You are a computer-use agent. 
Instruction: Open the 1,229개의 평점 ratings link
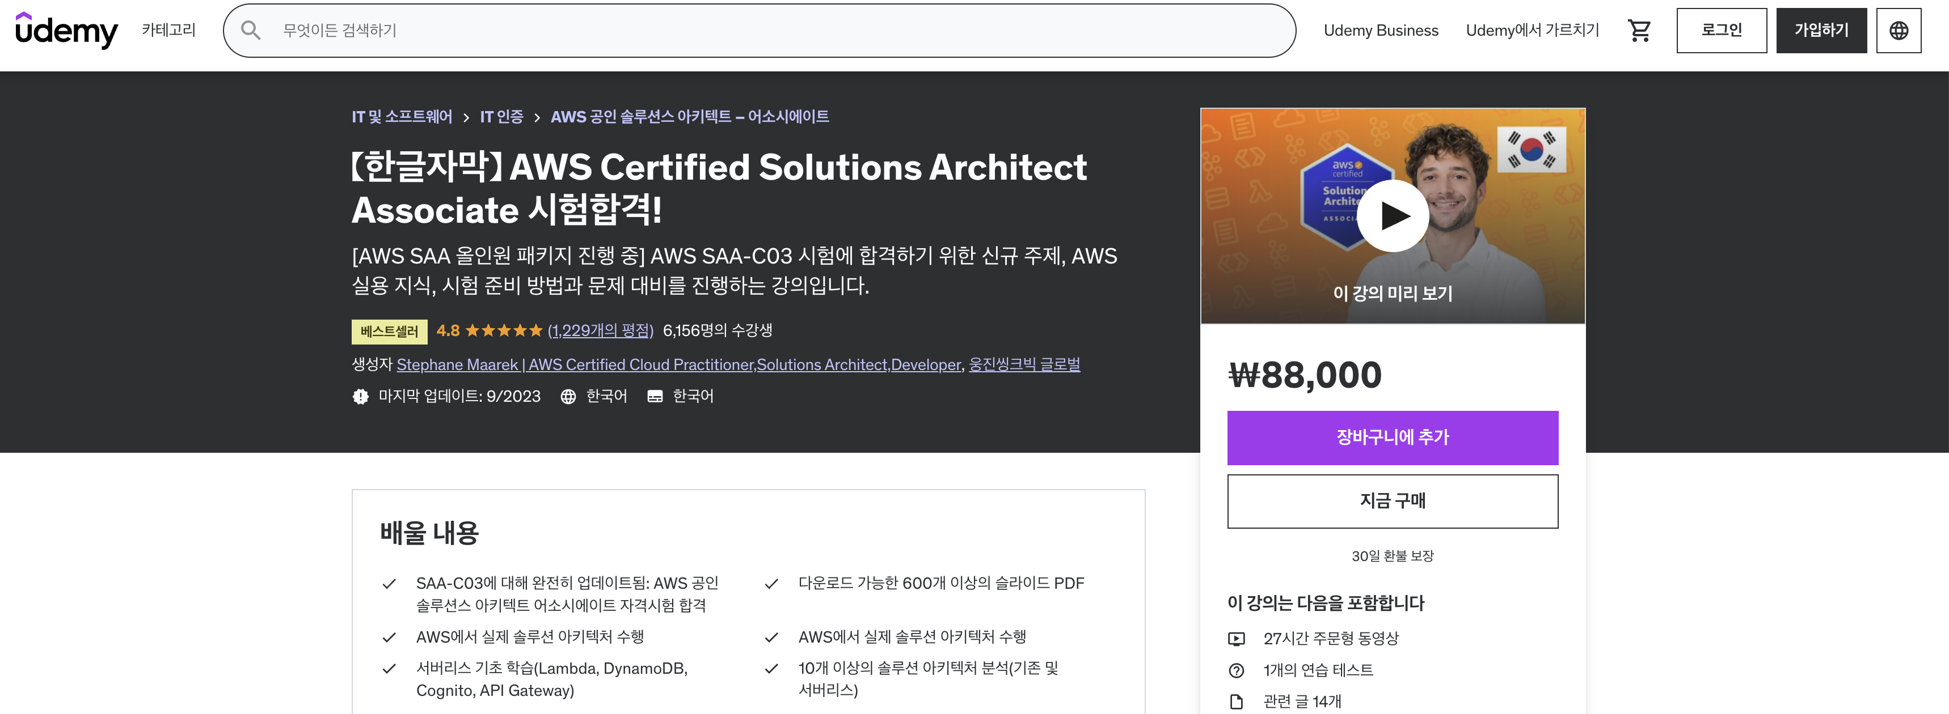pyautogui.click(x=601, y=330)
